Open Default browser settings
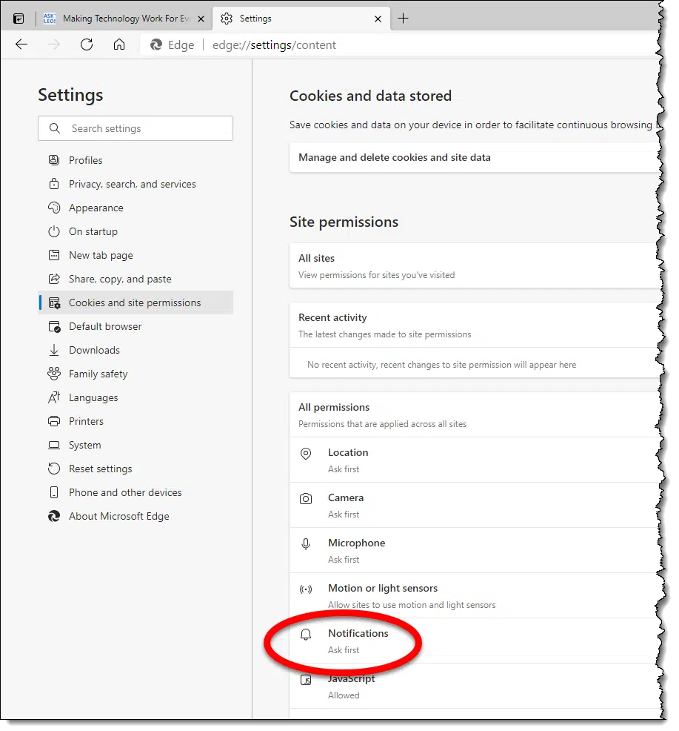The width and height of the screenshot is (679, 731). (x=136, y=326)
